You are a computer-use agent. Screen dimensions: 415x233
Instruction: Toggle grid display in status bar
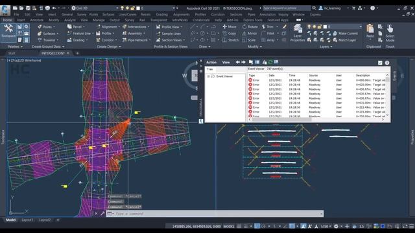click(239, 226)
